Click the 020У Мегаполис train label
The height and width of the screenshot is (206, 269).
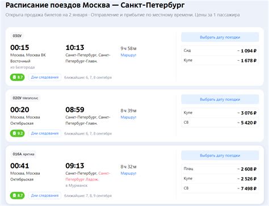point(26,98)
